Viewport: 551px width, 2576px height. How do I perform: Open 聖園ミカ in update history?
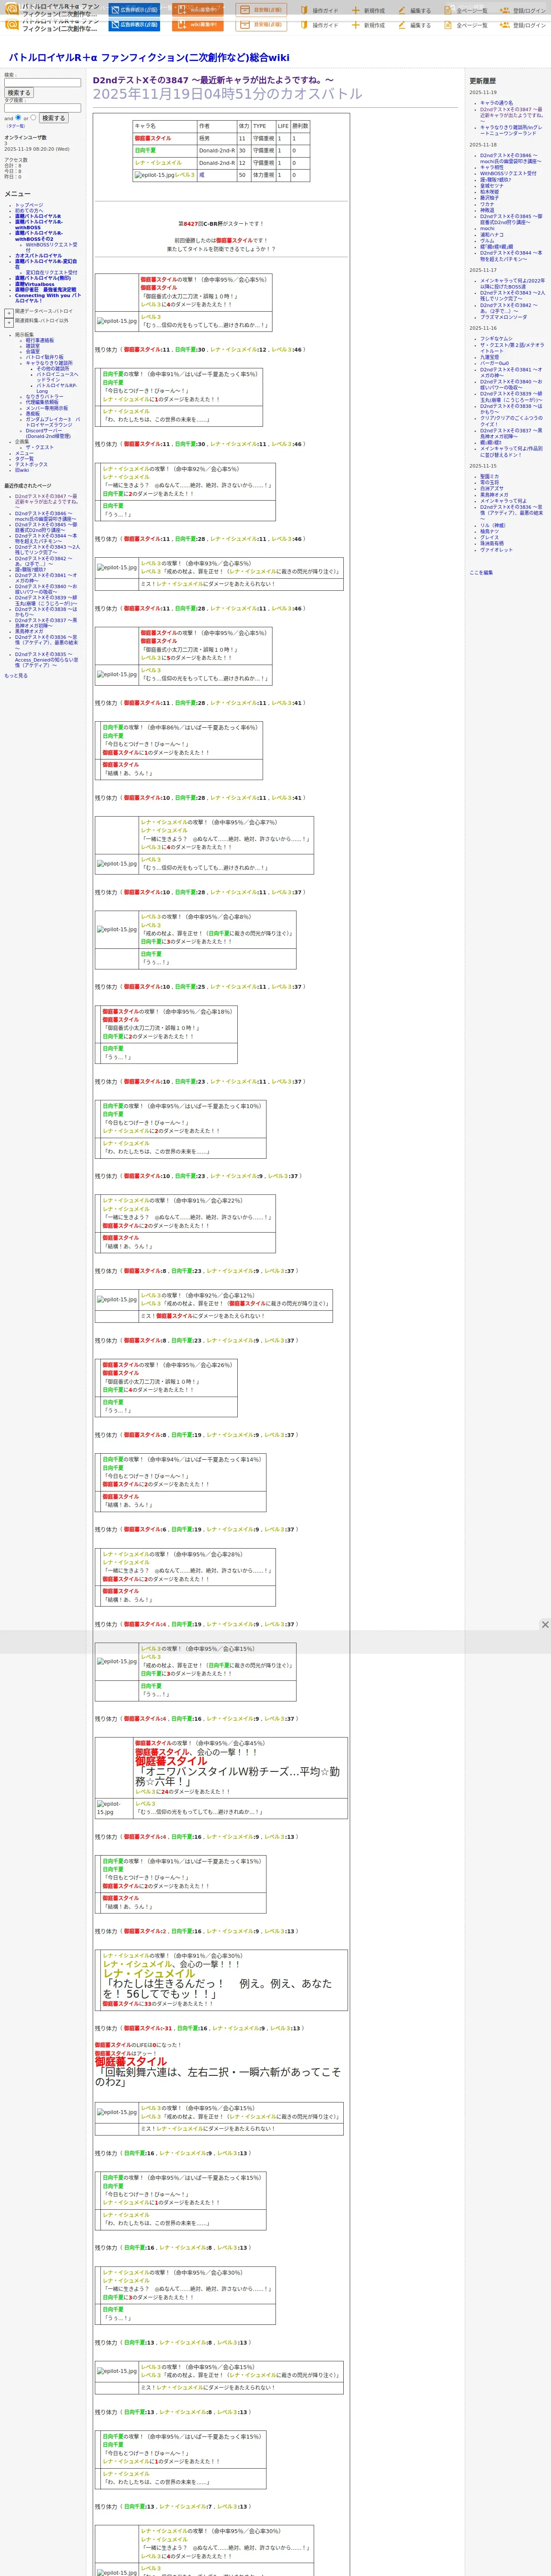489,477
